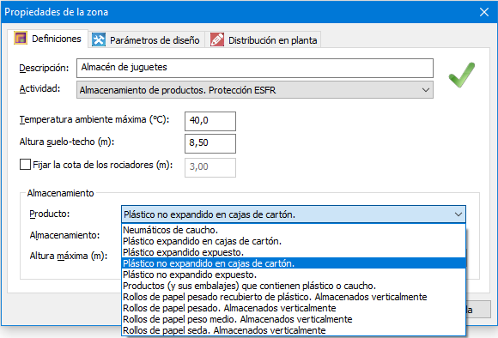Screen dimensions: 498x338
Task: Click the Distribución en planta pencil icon
Action: pyautogui.click(x=217, y=40)
